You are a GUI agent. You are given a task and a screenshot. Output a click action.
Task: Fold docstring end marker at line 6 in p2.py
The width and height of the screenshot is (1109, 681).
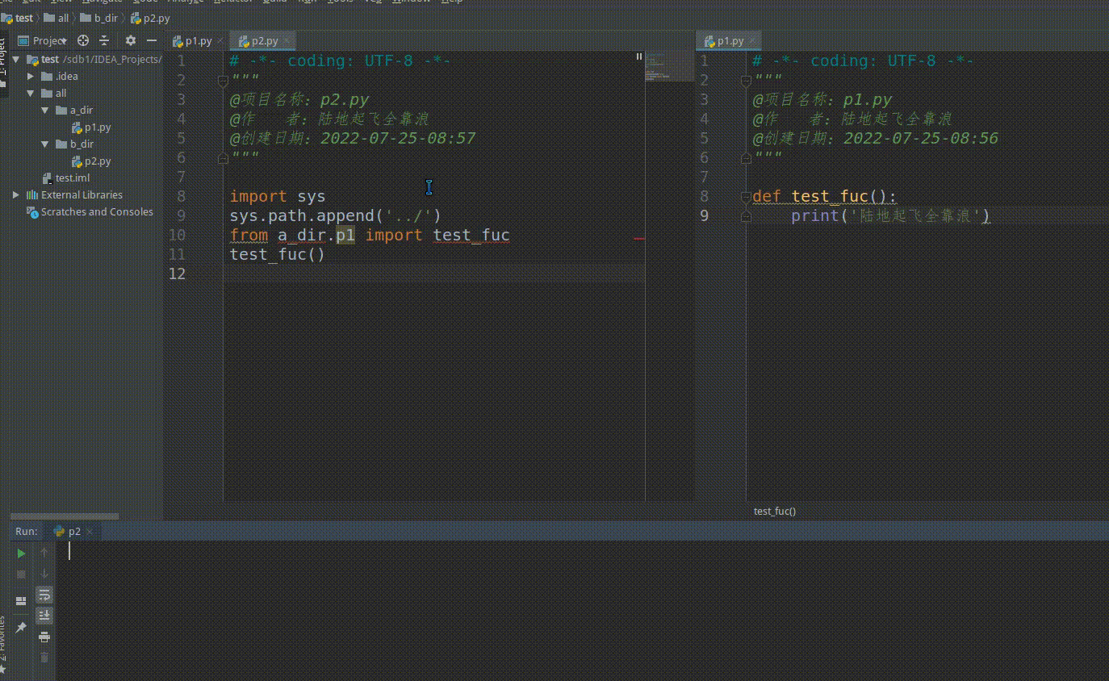224,158
